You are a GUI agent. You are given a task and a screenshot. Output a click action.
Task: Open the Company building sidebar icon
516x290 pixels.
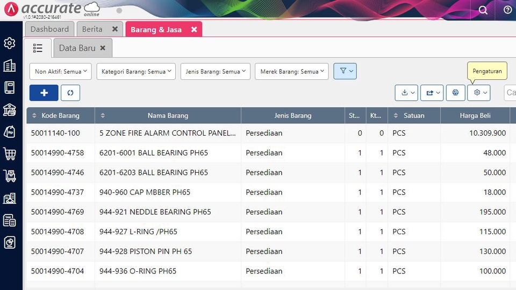pyautogui.click(x=10, y=65)
